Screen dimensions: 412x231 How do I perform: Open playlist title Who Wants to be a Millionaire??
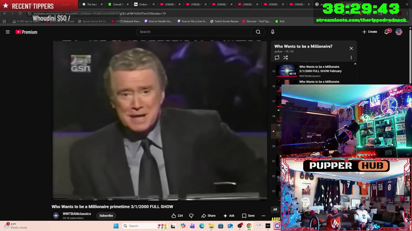click(x=303, y=46)
